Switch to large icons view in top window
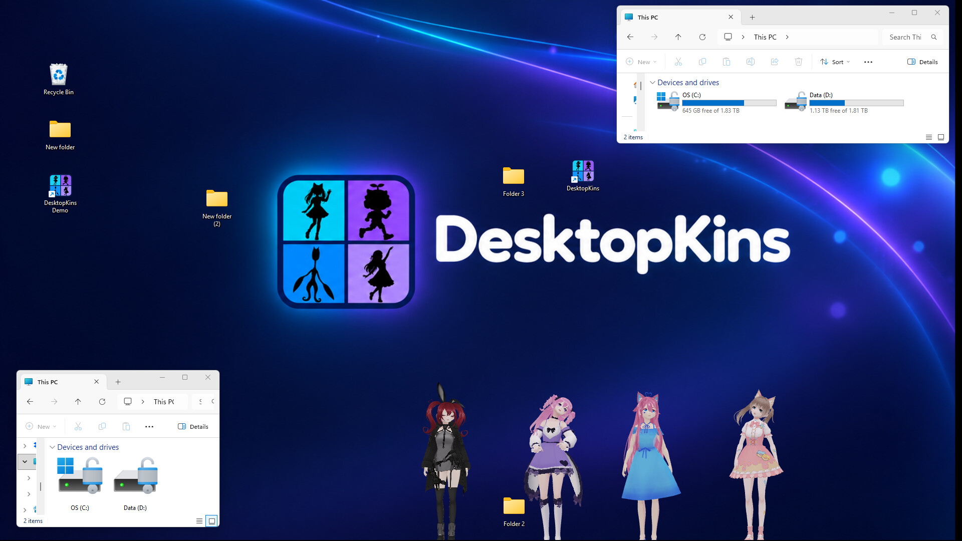 point(941,137)
